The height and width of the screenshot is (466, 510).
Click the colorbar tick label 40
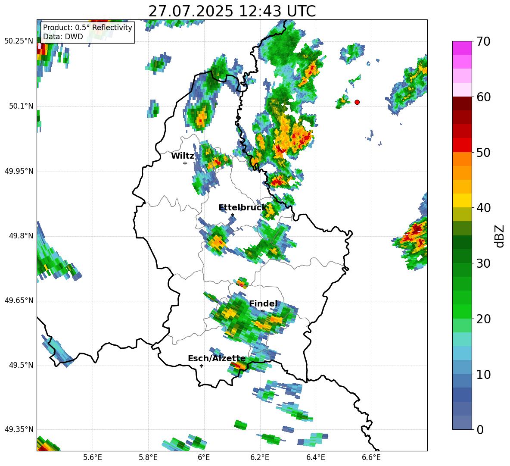coord(483,208)
